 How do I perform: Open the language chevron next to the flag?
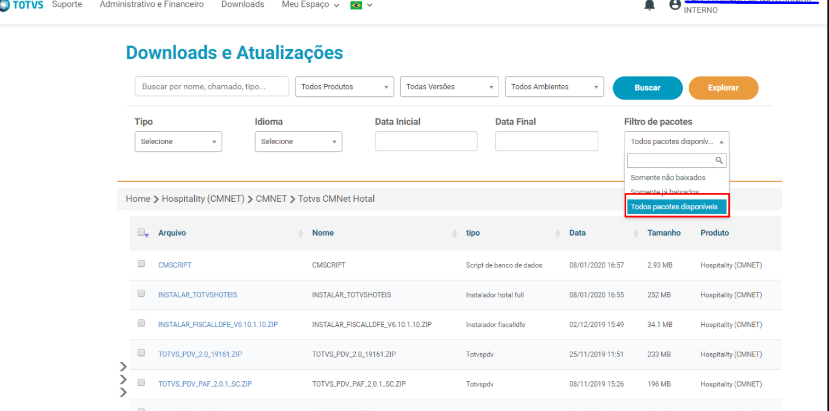(x=370, y=5)
